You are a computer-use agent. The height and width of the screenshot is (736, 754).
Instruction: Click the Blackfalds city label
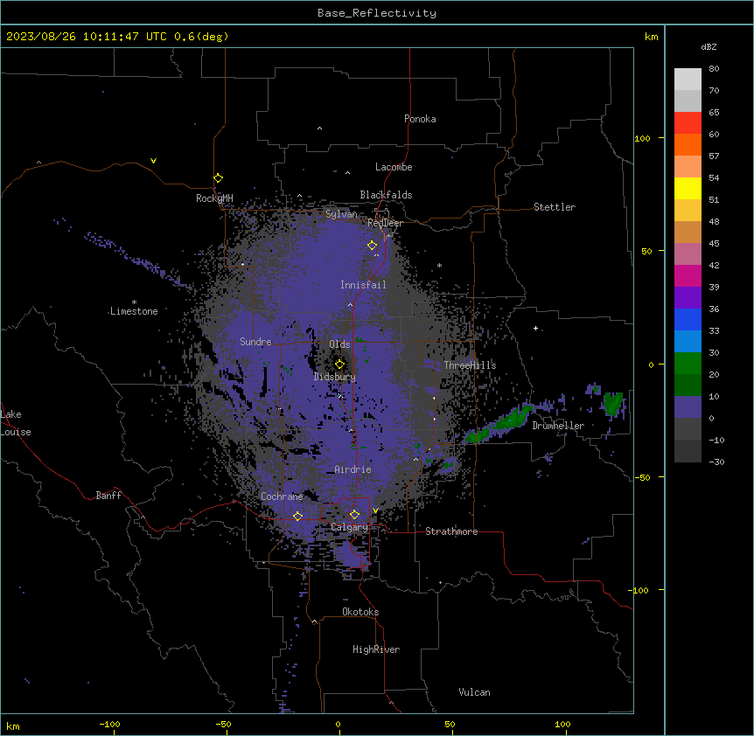(x=386, y=195)
